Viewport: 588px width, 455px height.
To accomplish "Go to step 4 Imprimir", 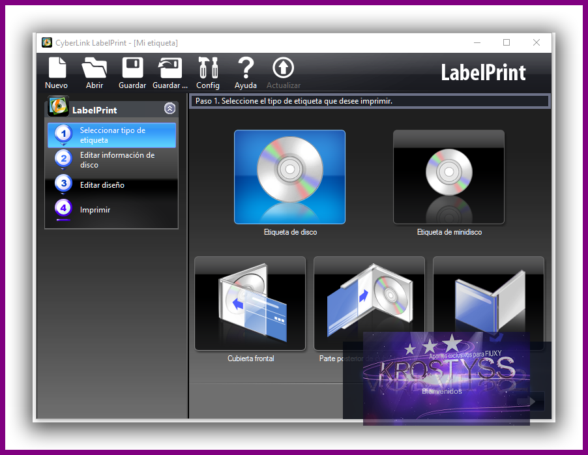I will 111,209.
